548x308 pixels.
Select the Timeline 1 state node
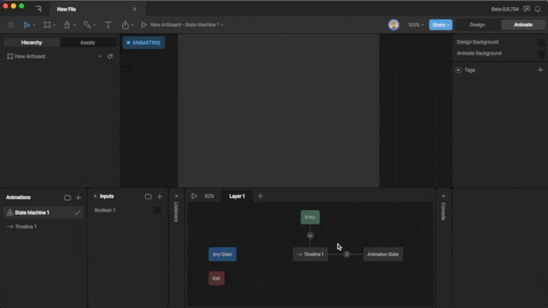310,254
